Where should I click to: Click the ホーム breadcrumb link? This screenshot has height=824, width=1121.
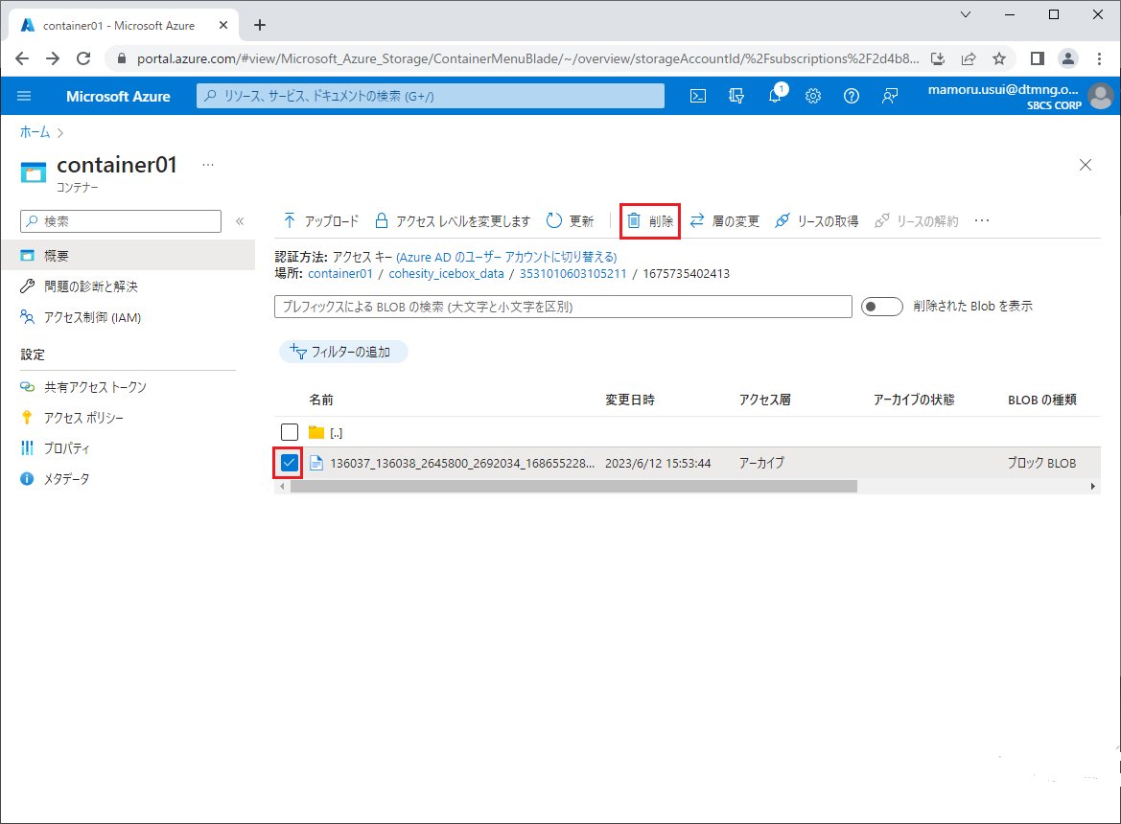(x=35, y=132)
